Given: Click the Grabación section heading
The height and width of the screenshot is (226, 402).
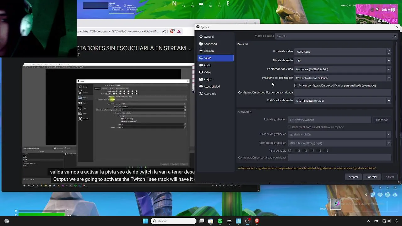Looking at the screenshot, I should 244,112.
